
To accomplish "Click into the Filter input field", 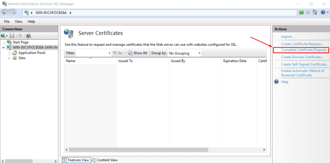I will 92,53.
